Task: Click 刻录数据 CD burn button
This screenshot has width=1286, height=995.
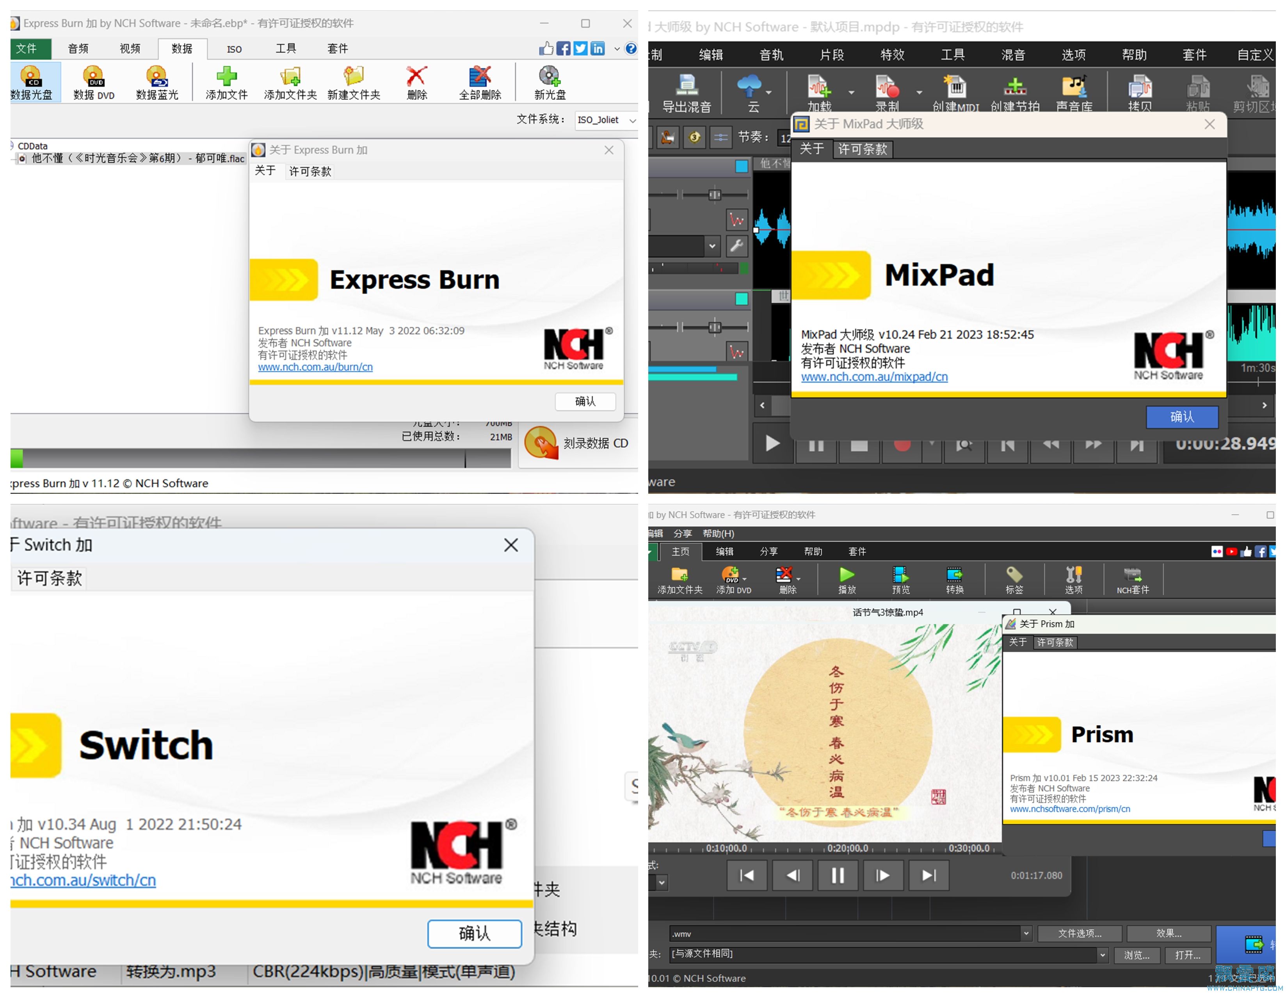Action: (x=578, y=443)
